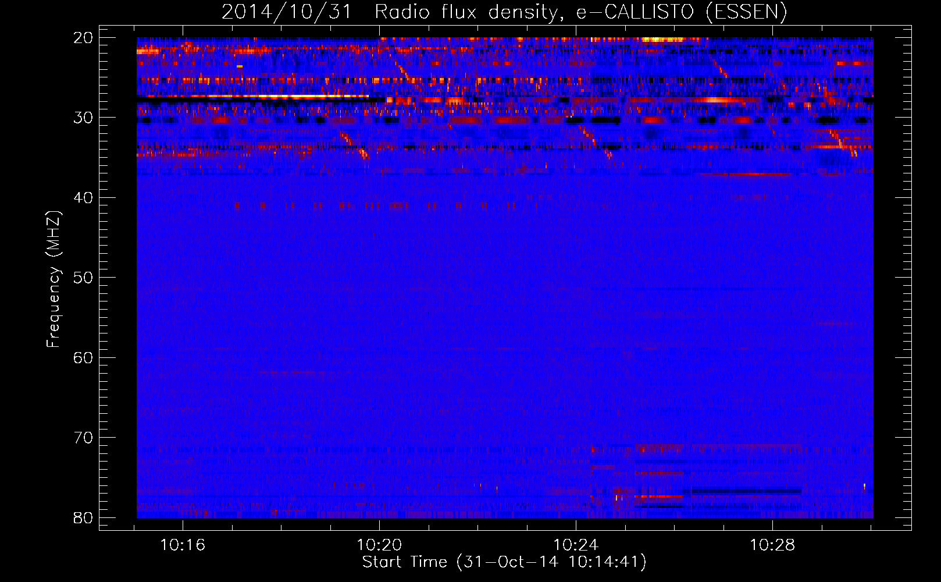Click the '80' frequency tick label
Viewport: 941px width, 582px height.
83,517
